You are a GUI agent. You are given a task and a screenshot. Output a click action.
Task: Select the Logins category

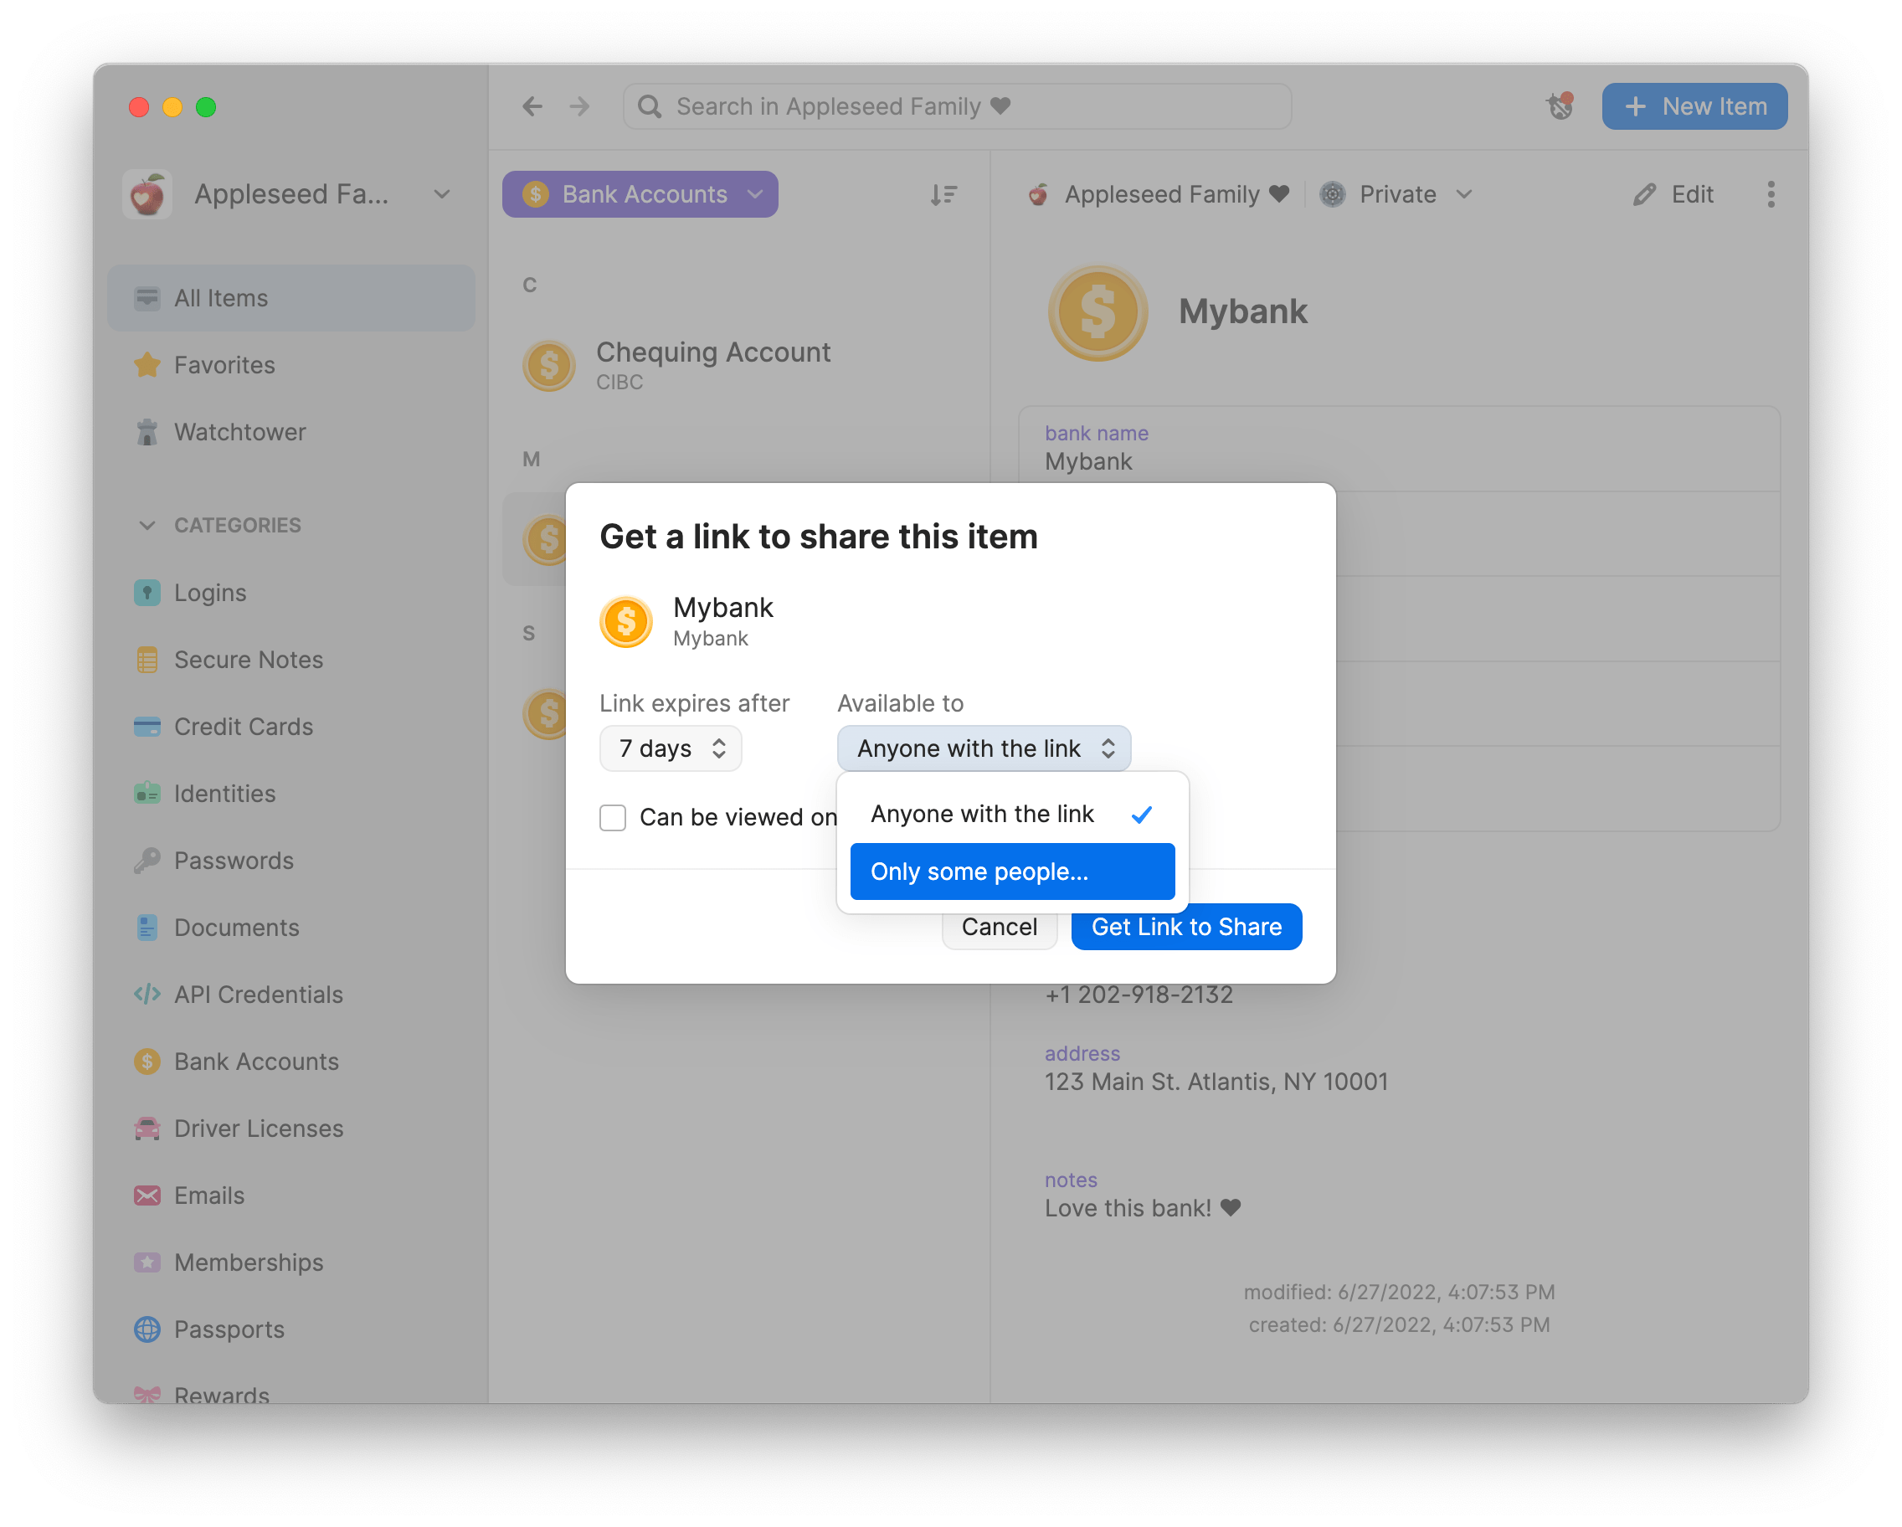[290, 593]
